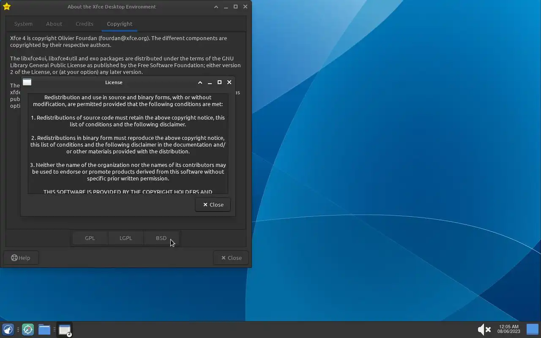Close the About Xfce window from the title bar

245,7
